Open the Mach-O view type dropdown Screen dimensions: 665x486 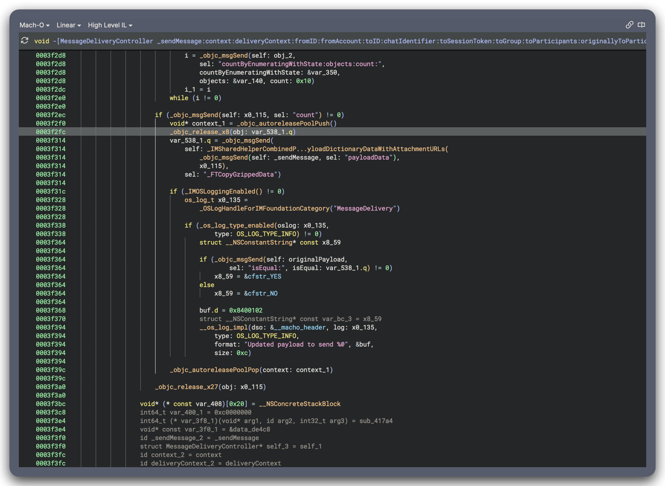[34, 25]
